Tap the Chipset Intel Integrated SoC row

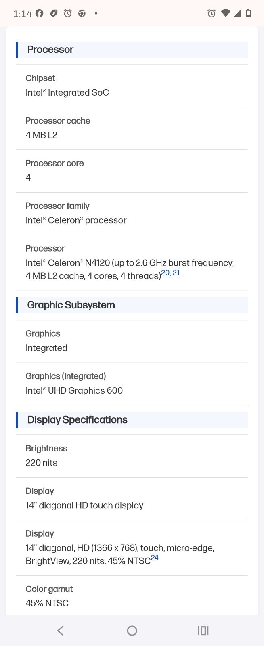132,86
